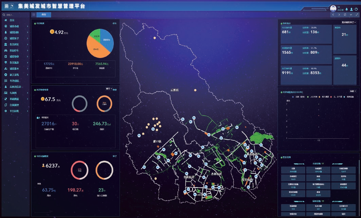Select 台风预警 in the sidebar menu
Viewport: 361px width, 218px height.
click(x=15, y=105)
